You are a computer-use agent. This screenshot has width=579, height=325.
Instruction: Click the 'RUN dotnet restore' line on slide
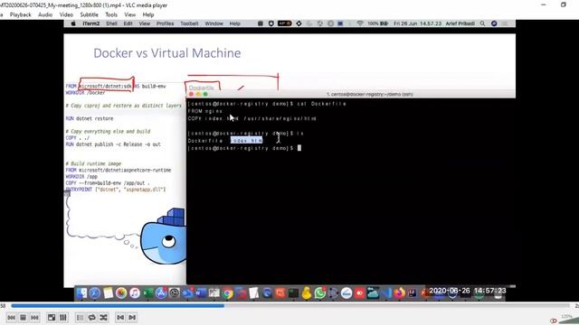[90, 118]
